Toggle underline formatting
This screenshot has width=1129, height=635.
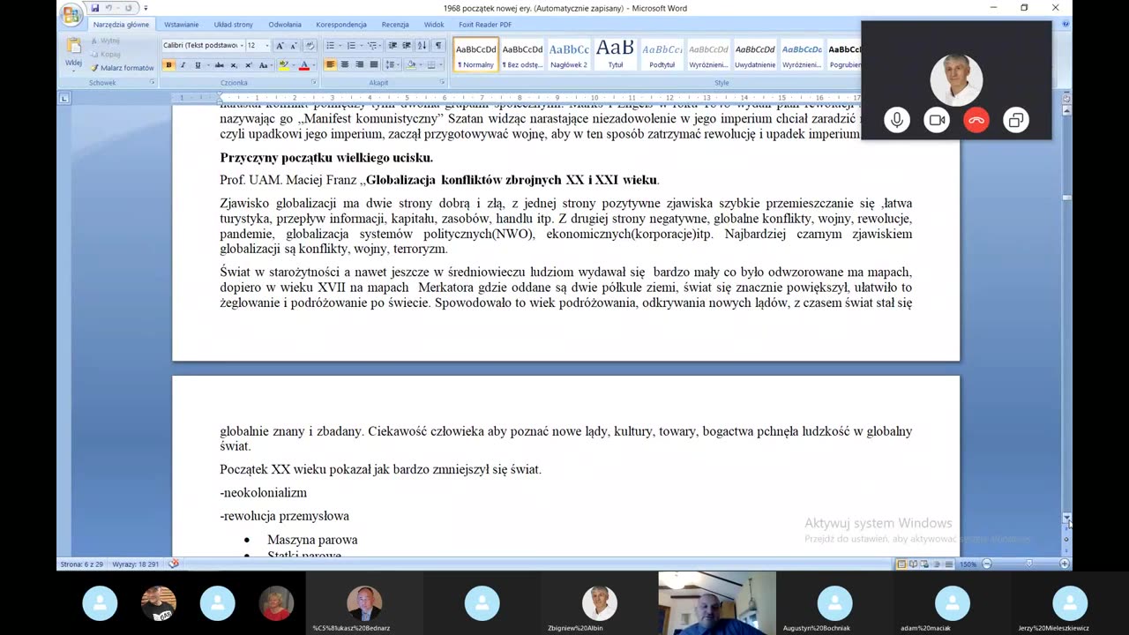[199, 64]
